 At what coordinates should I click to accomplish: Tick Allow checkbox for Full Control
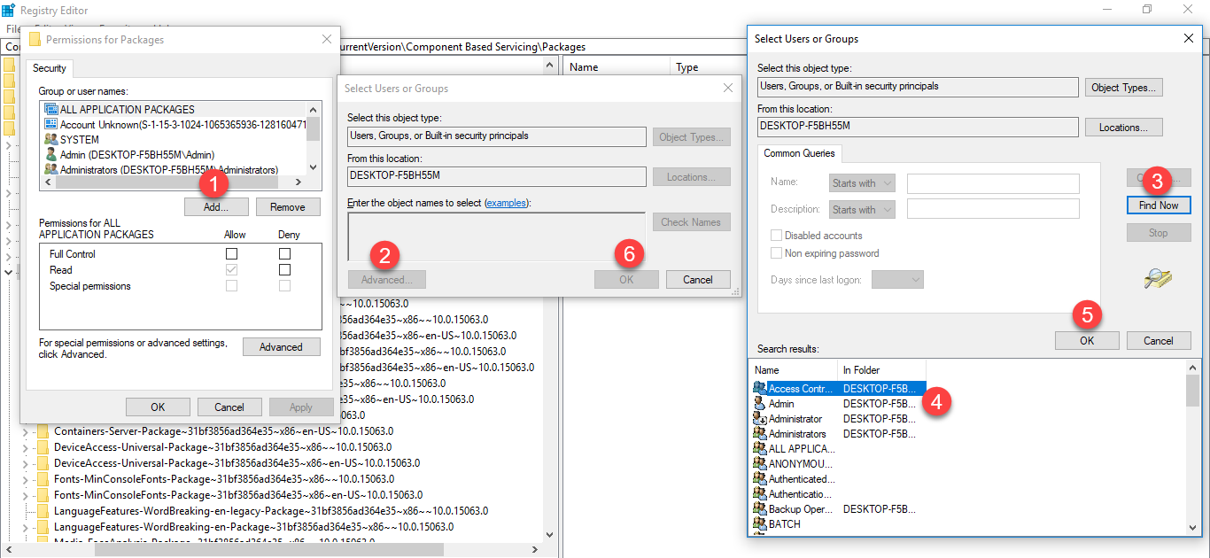[232, 254]
